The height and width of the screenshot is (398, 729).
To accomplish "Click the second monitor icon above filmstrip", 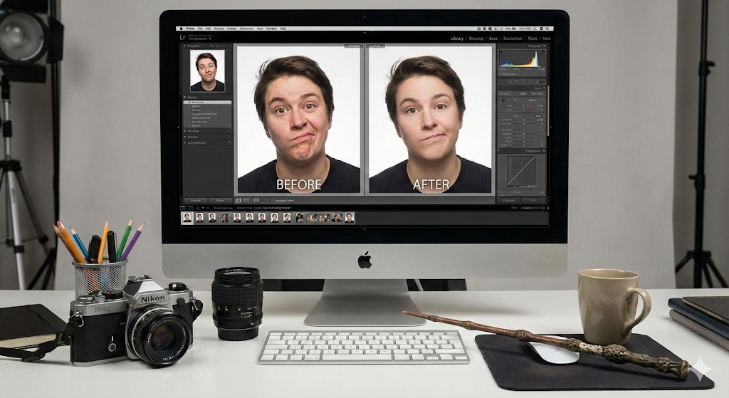I will pos(189,208).
